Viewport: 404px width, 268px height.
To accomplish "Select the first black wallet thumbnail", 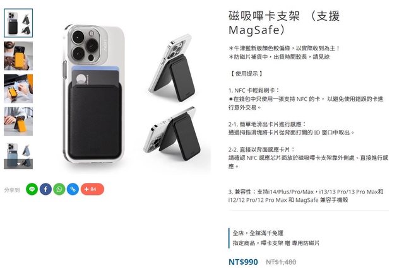I will pyautogui.click(x=18, y=23).
